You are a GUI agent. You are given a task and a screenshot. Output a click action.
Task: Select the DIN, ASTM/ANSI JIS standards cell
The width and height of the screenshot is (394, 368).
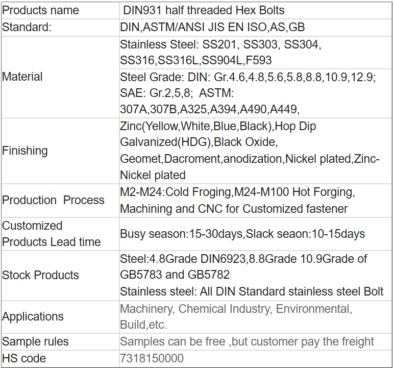click(x=212, y=28)
